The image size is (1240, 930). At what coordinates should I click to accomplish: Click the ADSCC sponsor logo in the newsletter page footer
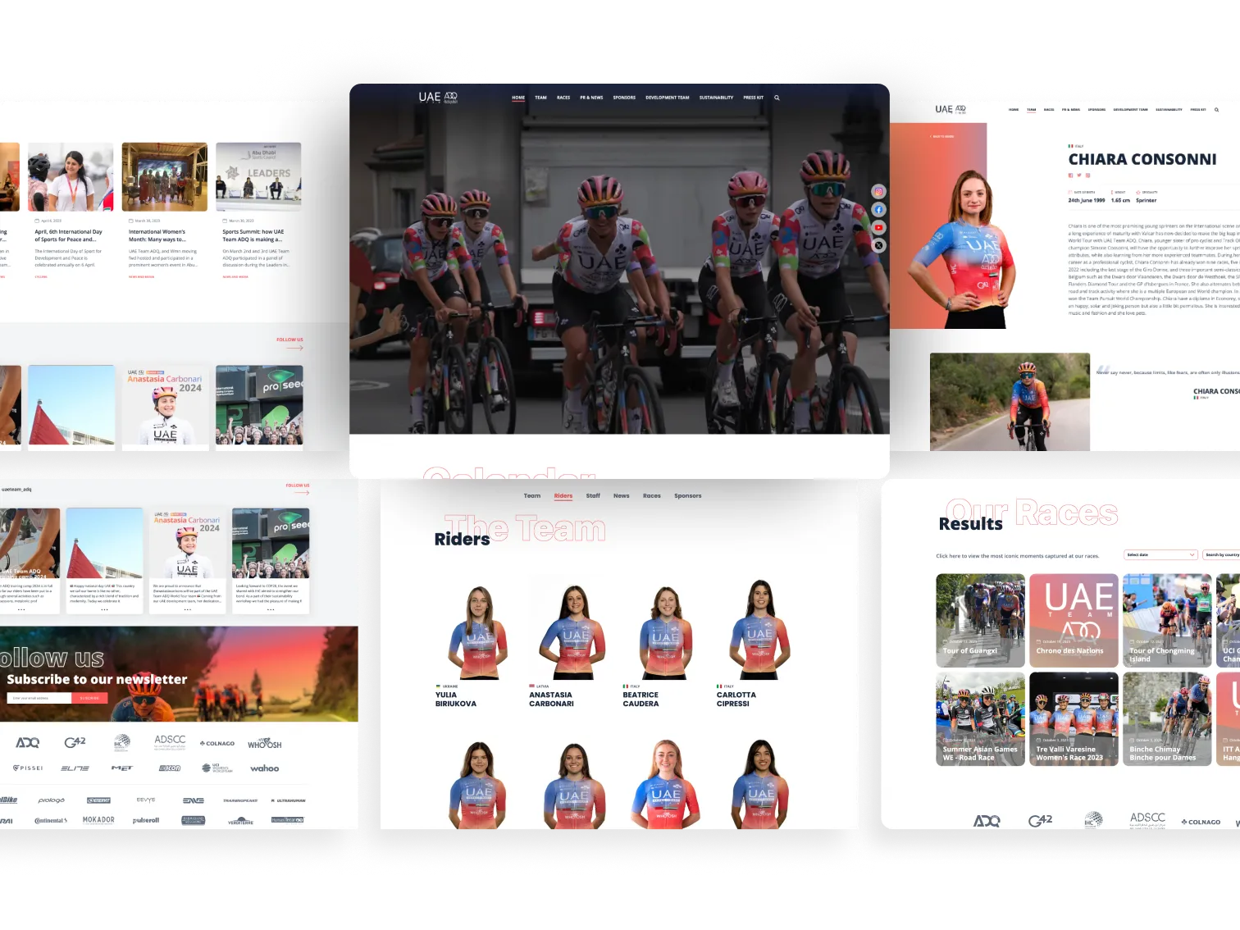[170, 741]
